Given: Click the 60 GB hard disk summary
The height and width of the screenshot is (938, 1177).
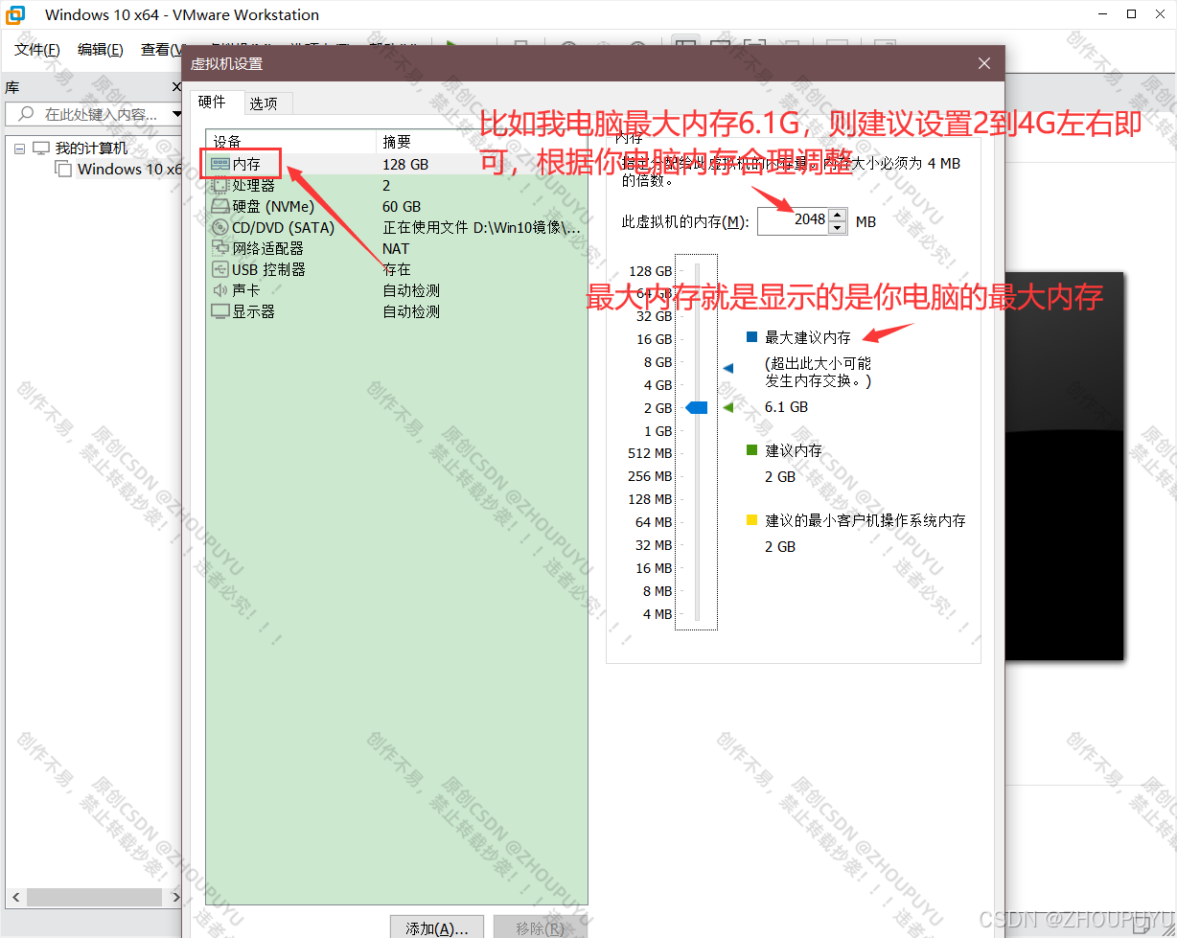Looking at the screenshot, I should click(x=402, y=207).
